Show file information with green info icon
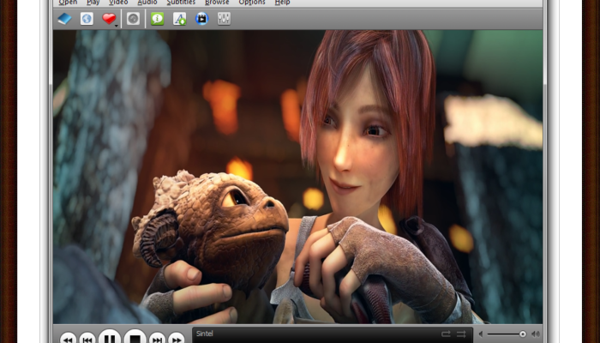 click(x=157, y=18)
